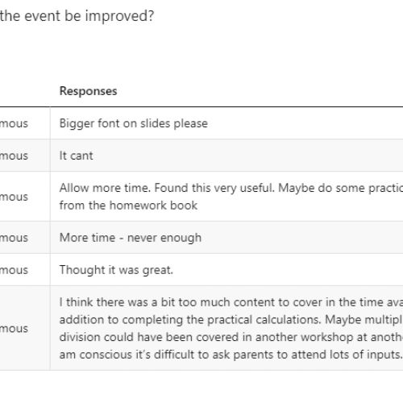Viewport: 403px width, 403px height.
Task: Select the 'It cant' response
Action: [x=76, y=156]
